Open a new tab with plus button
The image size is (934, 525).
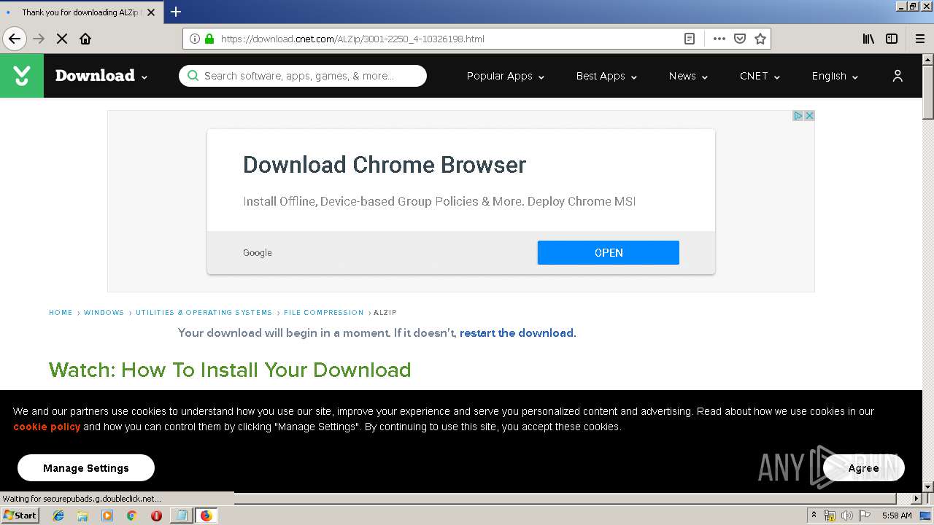[x=176, y=12]
